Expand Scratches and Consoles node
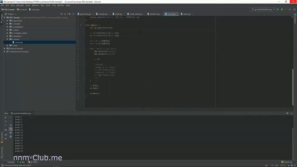 tap(5, 51)
